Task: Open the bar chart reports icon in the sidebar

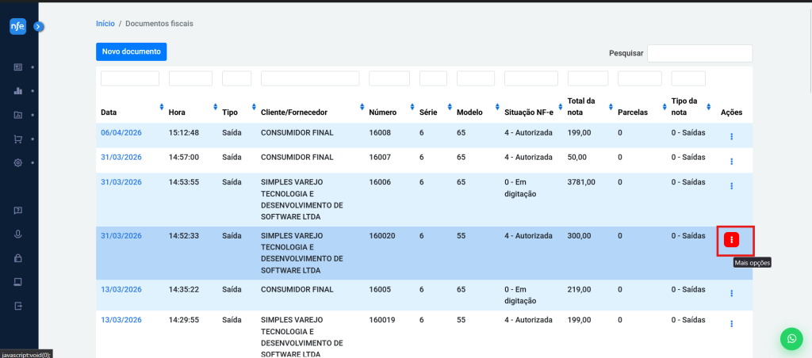Action: (18, 91)
